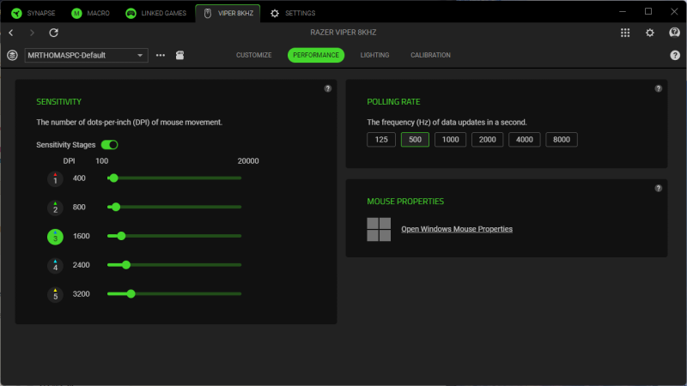Set polling rate to 1000 Hz
Screen dimensions: 687x386
(450, 140)
